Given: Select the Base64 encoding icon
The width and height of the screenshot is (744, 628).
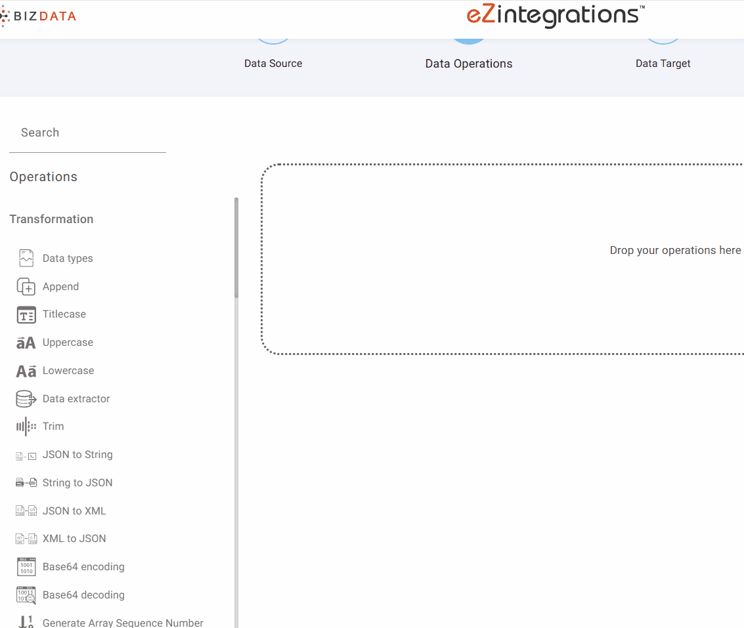Looking at the screenshot, I should point(26,567).
